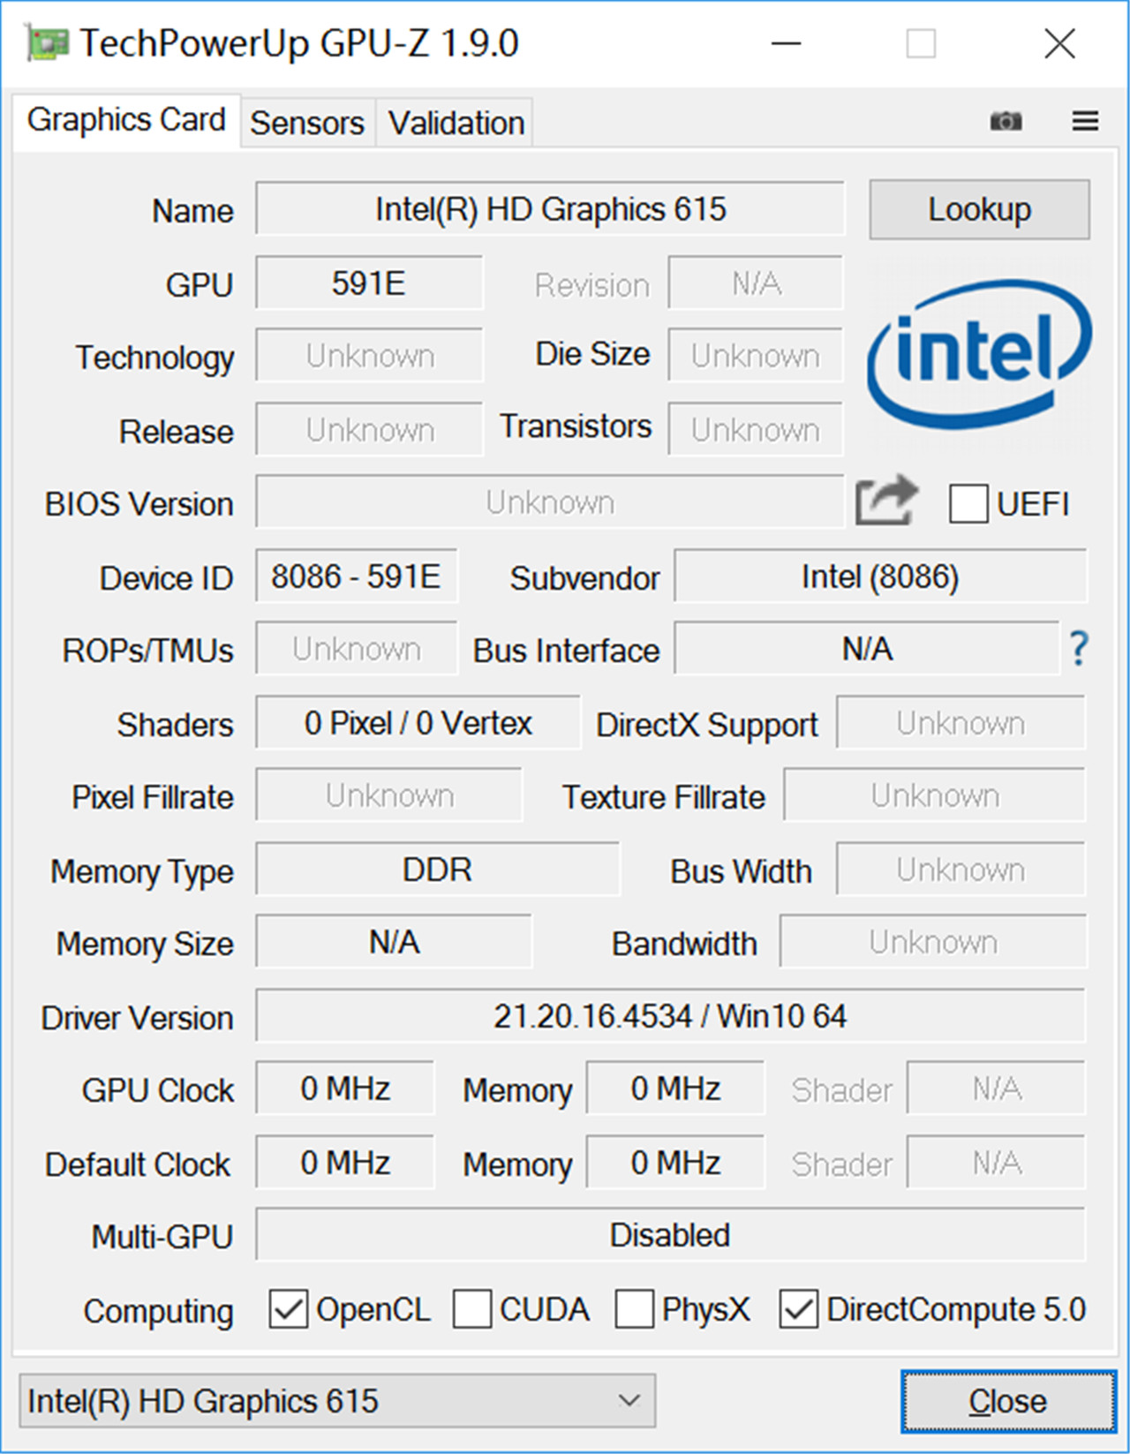Viewport: 1130px width, 1454px height.
Task: Click the screenshot camera icon
Action: [1006, 121]
